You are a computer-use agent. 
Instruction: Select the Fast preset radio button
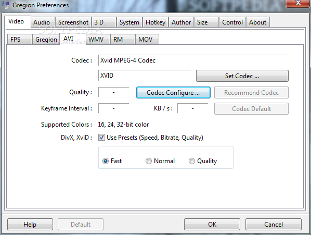106,161
